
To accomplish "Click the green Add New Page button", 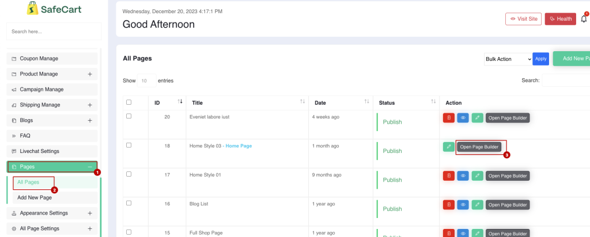I will pos(571,59).
